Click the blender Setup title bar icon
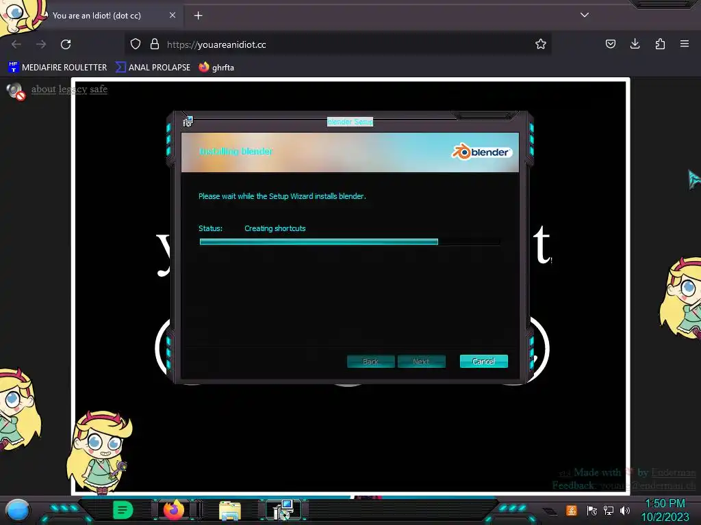The height and width of the screenshot is (525, 701). 188,121
